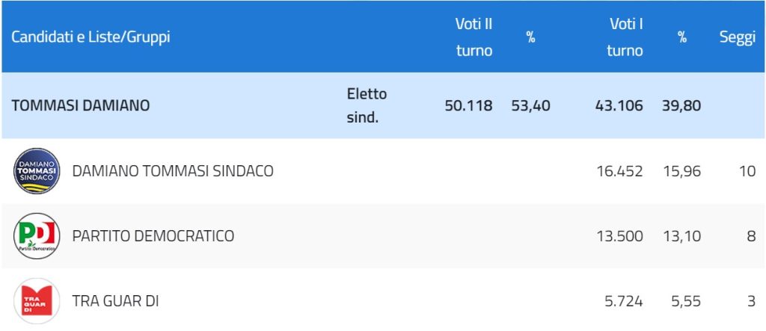Screen dimensions: 766x331
Task: Open the DAMIANO TOMMASI SINDACO list name
Action: 173,171
